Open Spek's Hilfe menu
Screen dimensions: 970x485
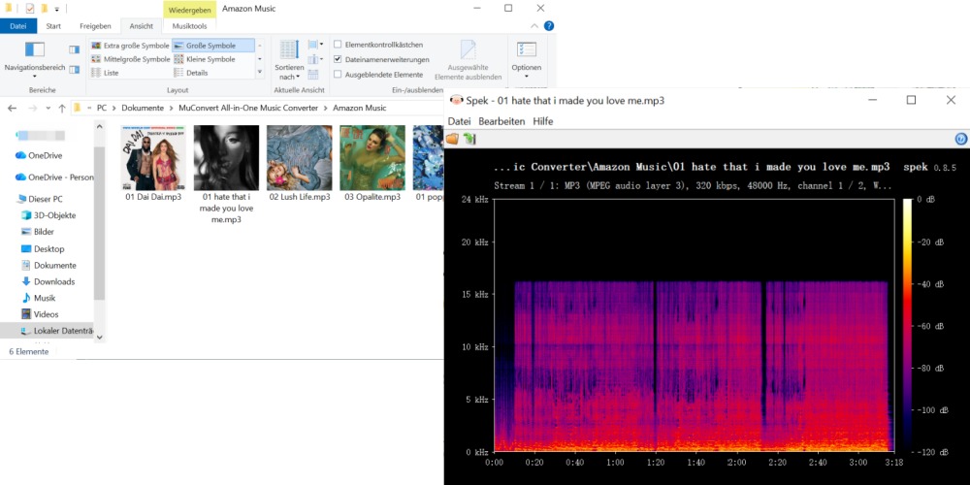click(x=543, y=121)
